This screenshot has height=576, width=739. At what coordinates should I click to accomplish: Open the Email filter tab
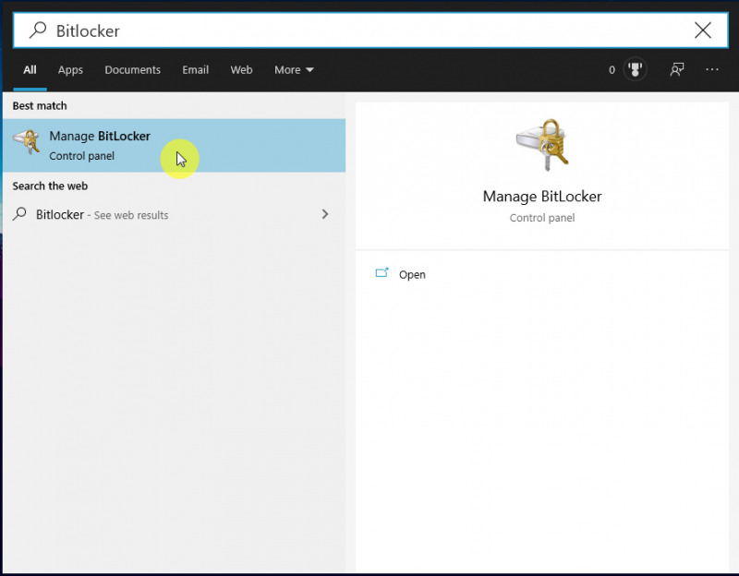click(195, 70)
